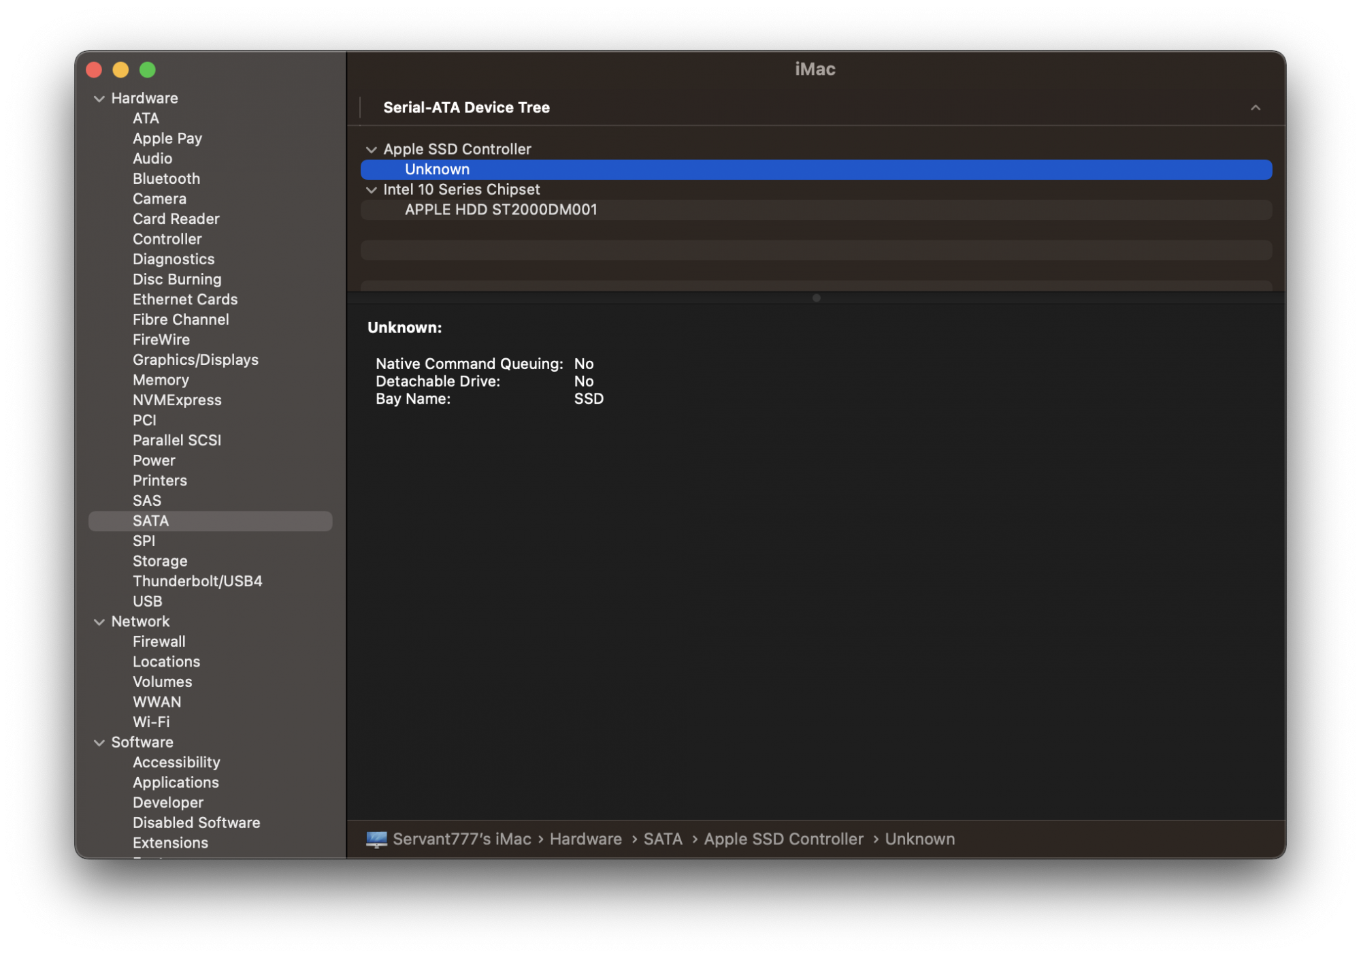Viewport: 1361px width, 958px height.
Task: Open Card Reader hardware info
Action: coord(176,219)
